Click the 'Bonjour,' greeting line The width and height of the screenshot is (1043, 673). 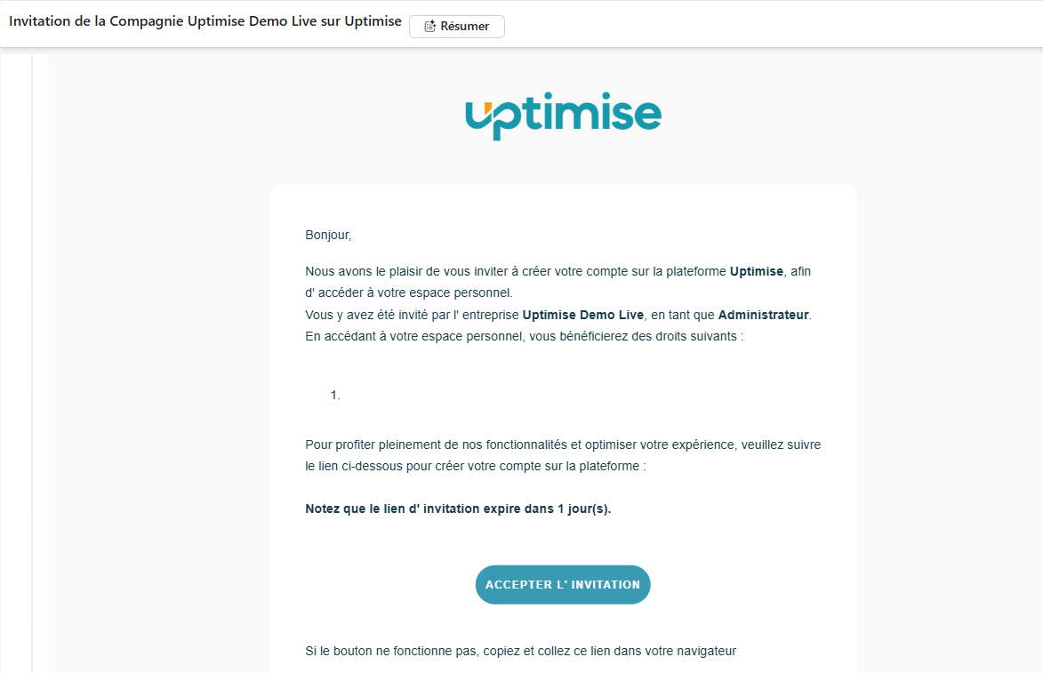[x=328, y=236]
